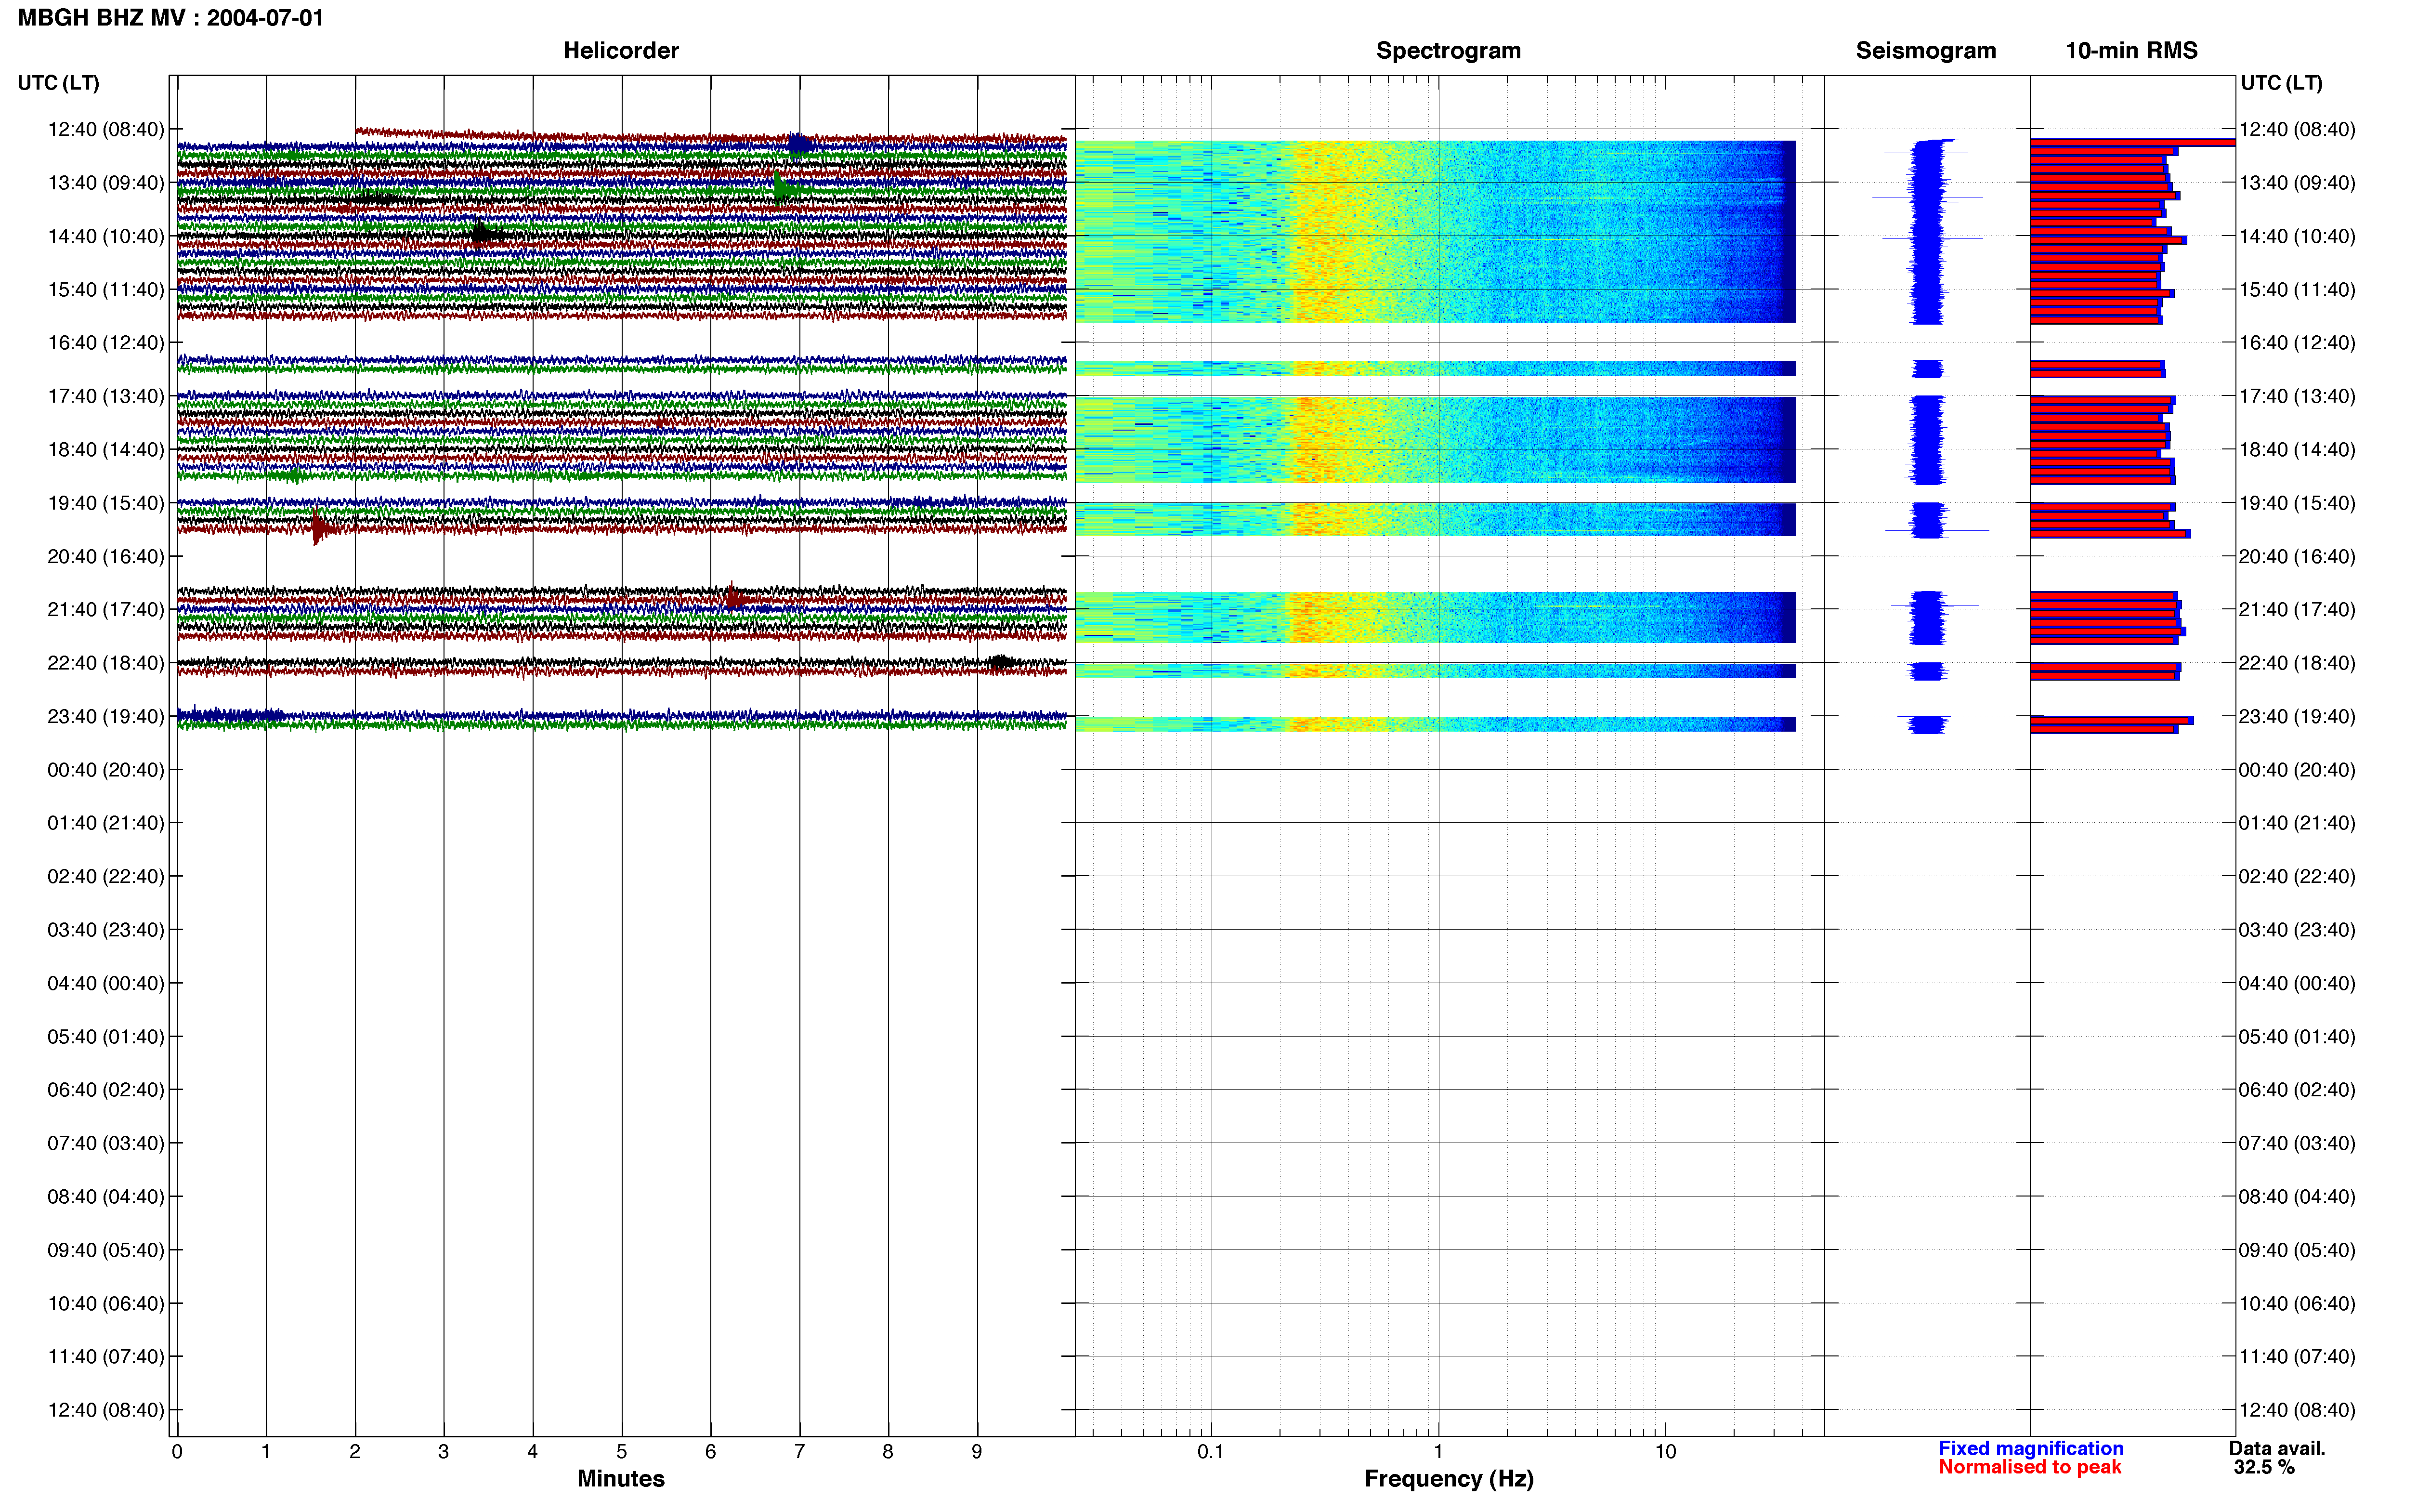Screen dimensions: 2417x1512
Task: Click "03:40 (23:40)" on the RMS time axis
Action: coord(2297,930)
